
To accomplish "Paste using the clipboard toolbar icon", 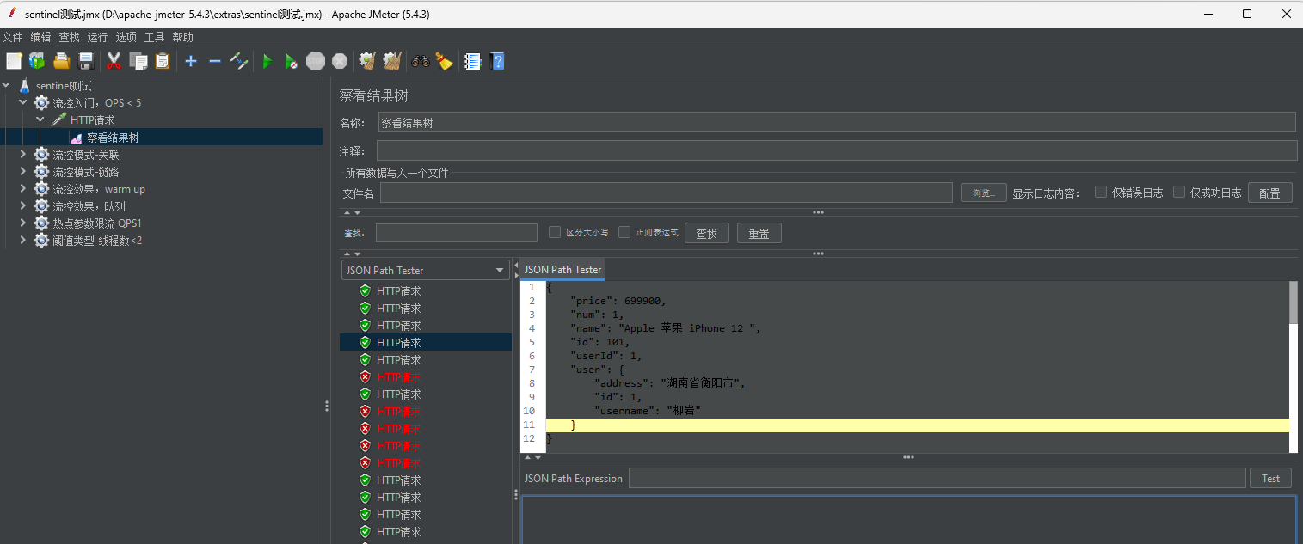I will tap(163, 61).
